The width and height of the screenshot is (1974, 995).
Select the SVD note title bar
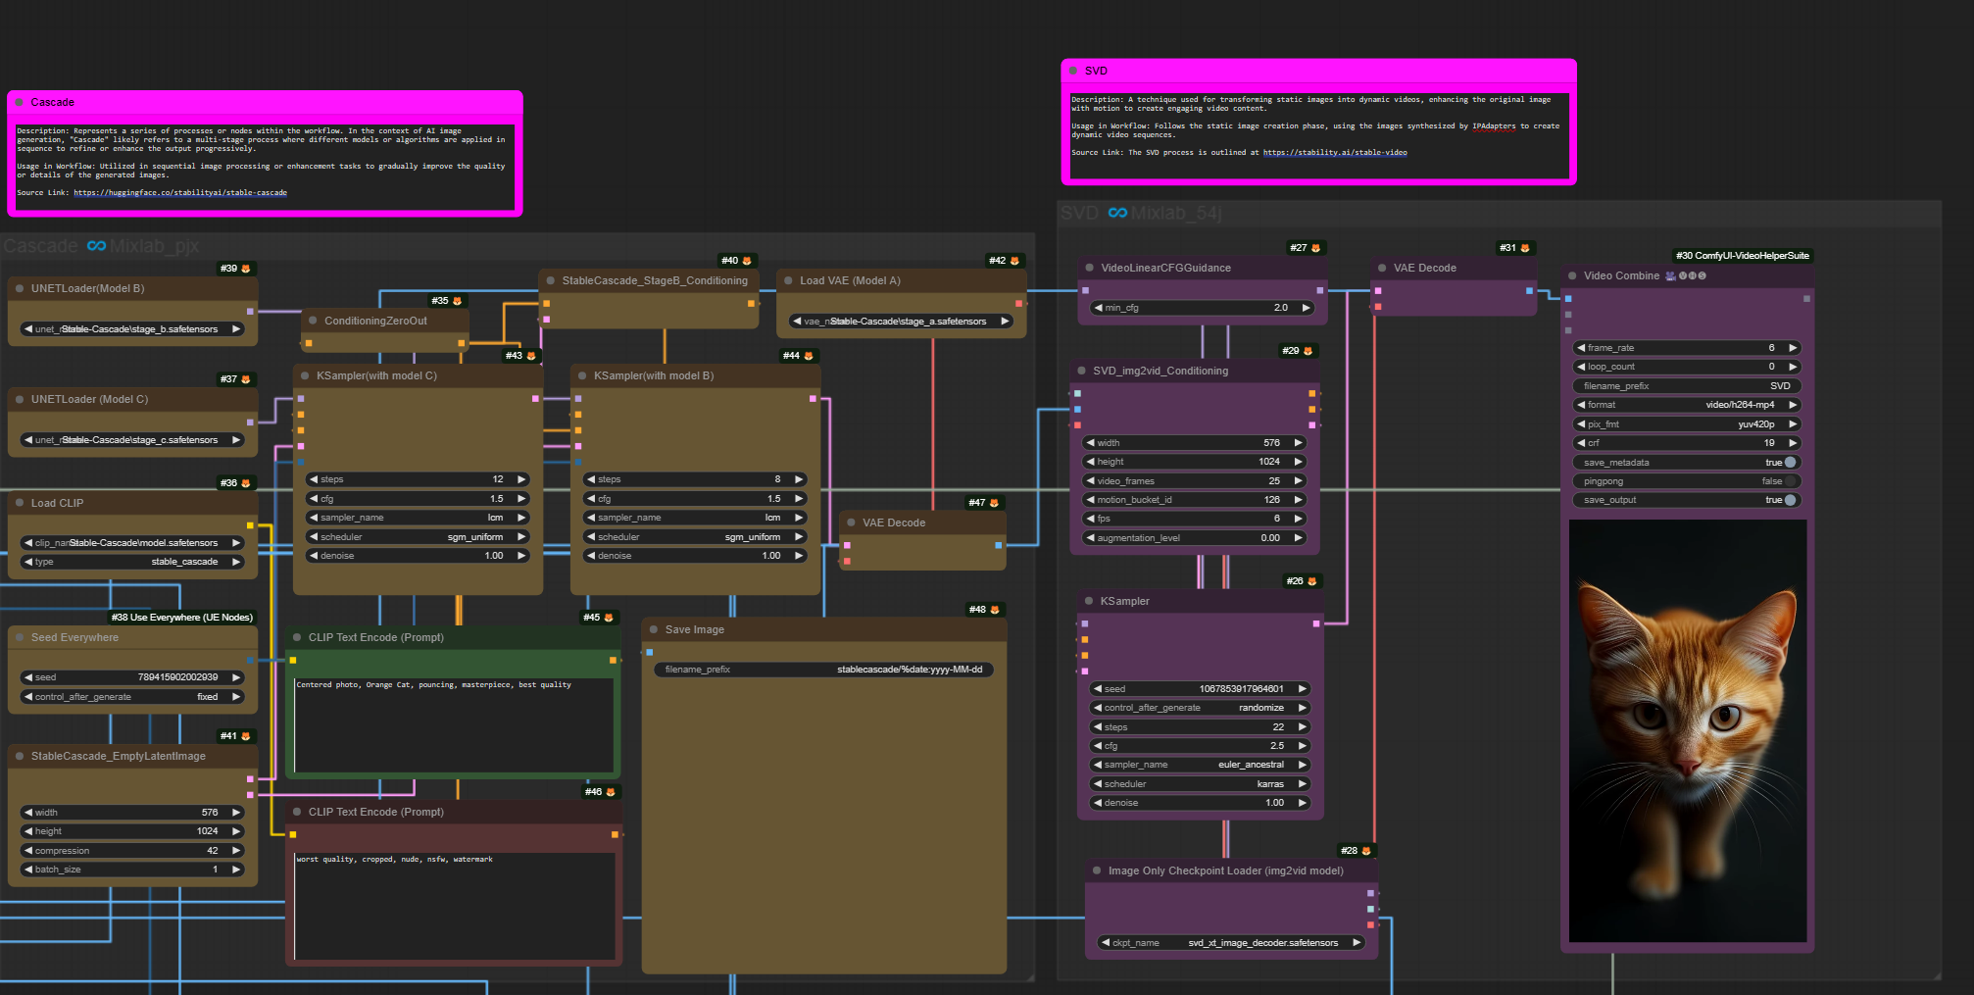(x=1318, y=71)
